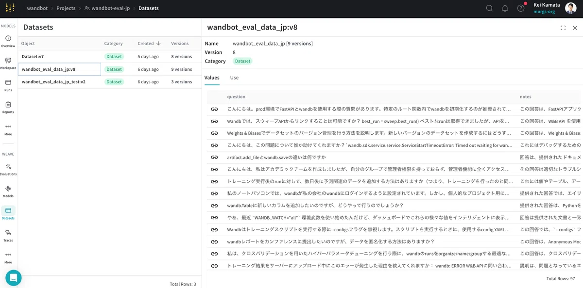Open the notifications bell icon

pyautogui.click(x=505, y=8)
